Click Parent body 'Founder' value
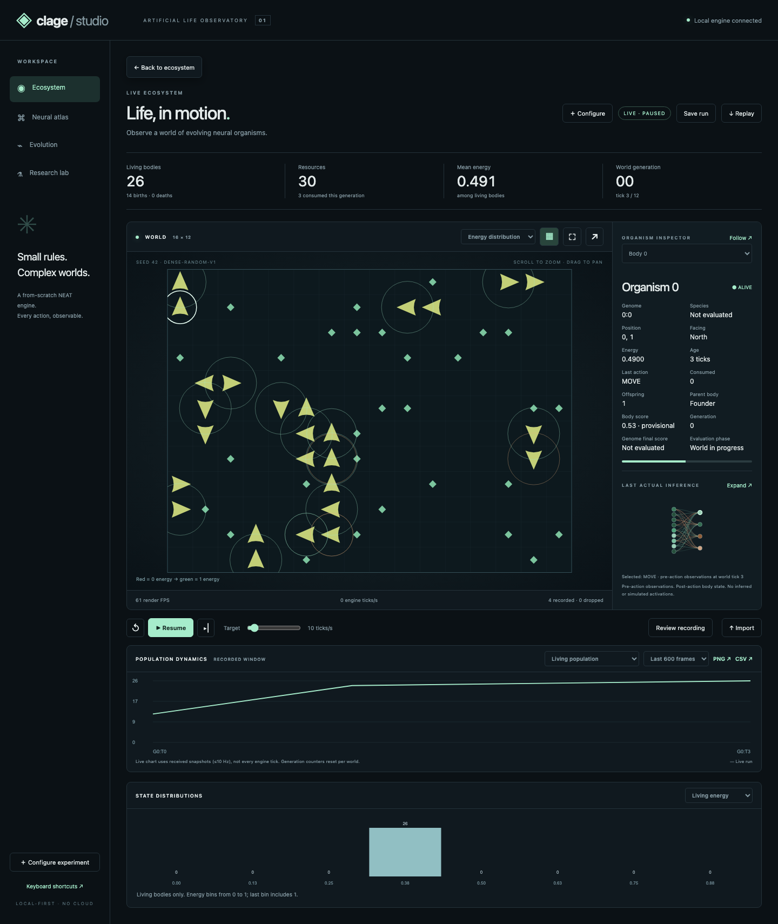The height and width of the screenshot is (924, 778). pos(702,404)
